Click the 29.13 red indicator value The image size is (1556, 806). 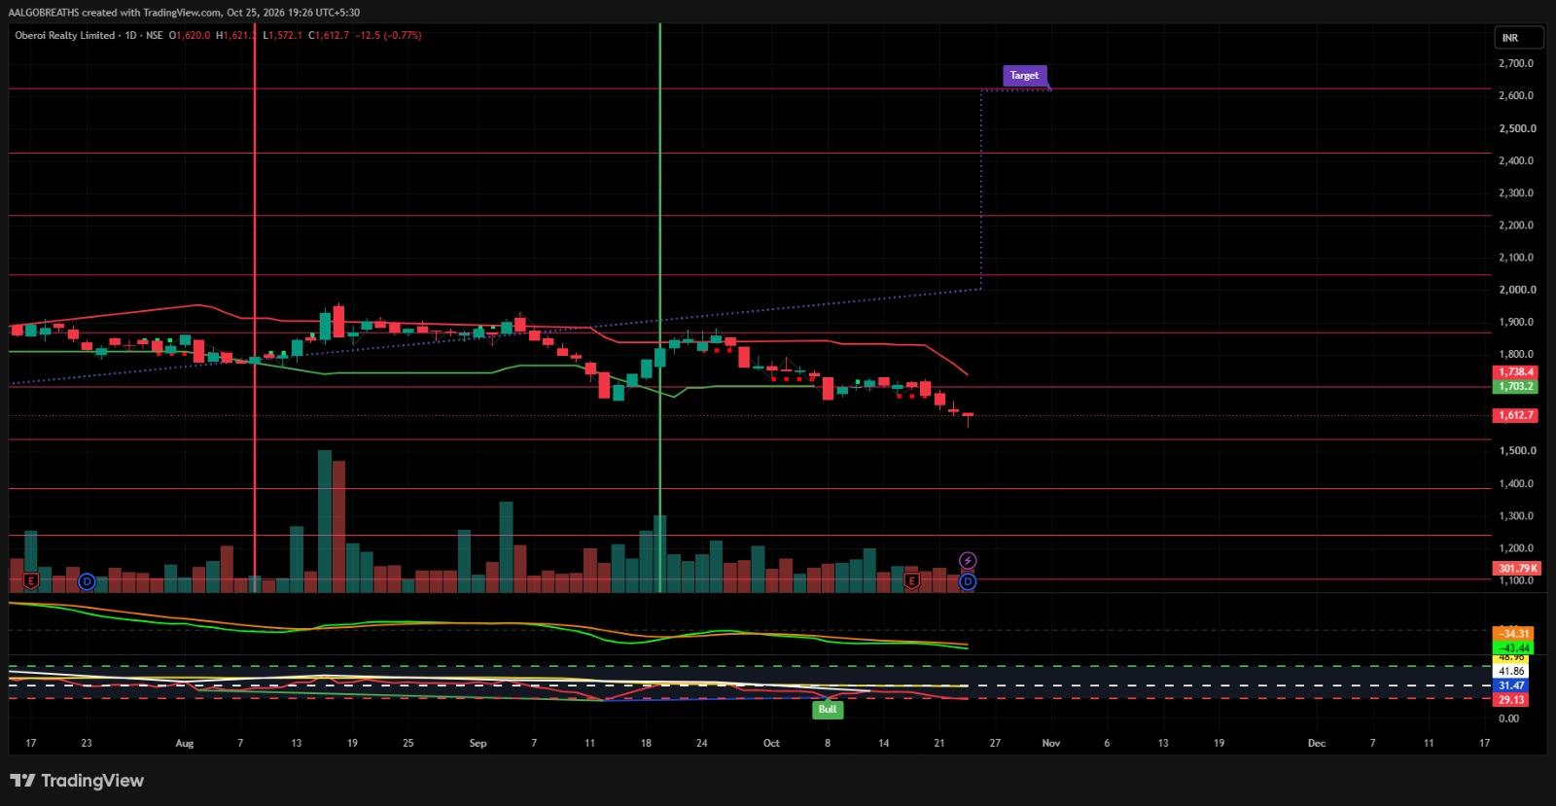click(x=1512, y=700)
